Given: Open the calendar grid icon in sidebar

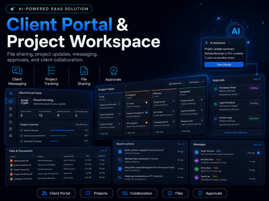Looking at the screenshot, I should tap(10, 129).
